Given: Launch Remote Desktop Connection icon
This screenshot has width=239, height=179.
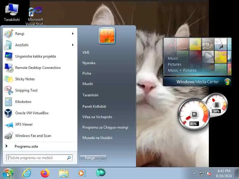Looking at the screenshot, I should [x=9, y=68].
